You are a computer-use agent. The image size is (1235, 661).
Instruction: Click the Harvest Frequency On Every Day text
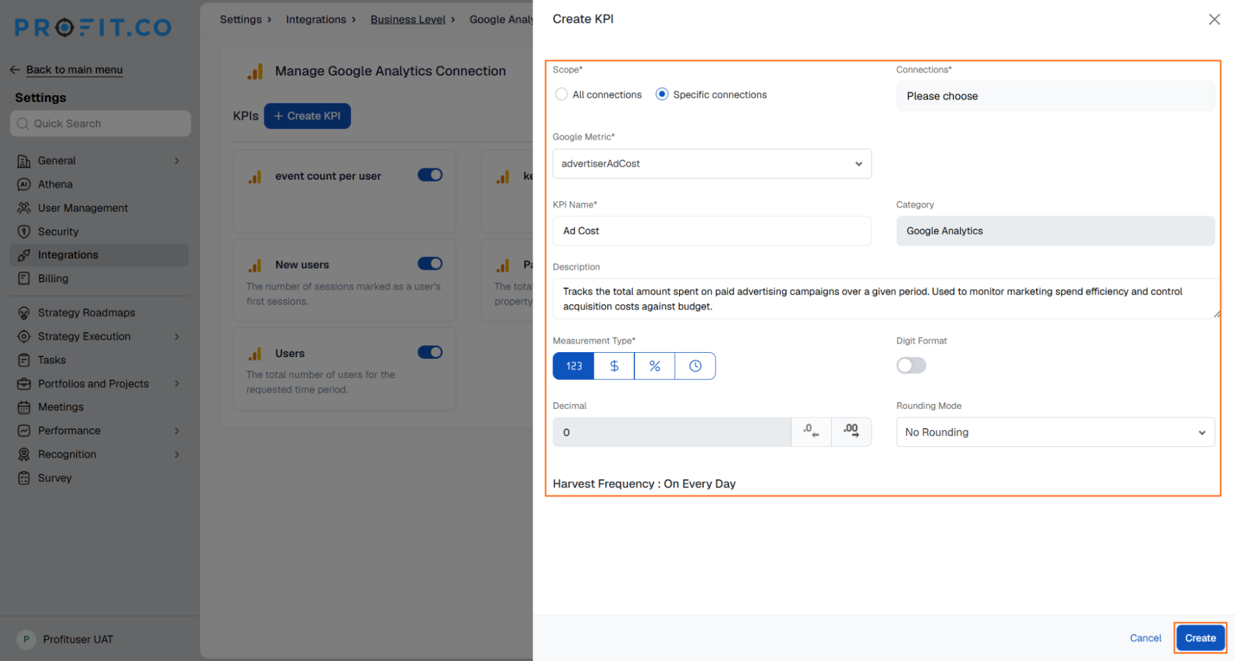pos(644,484)
